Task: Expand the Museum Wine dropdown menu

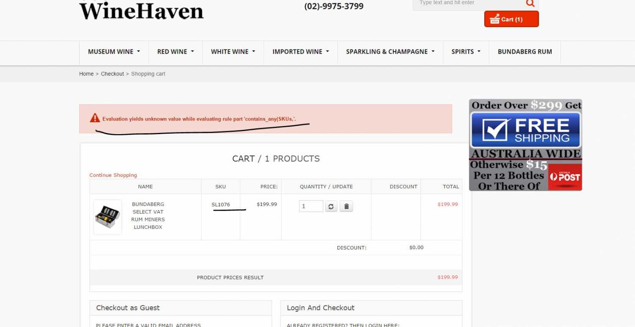Action: point(113,52)
